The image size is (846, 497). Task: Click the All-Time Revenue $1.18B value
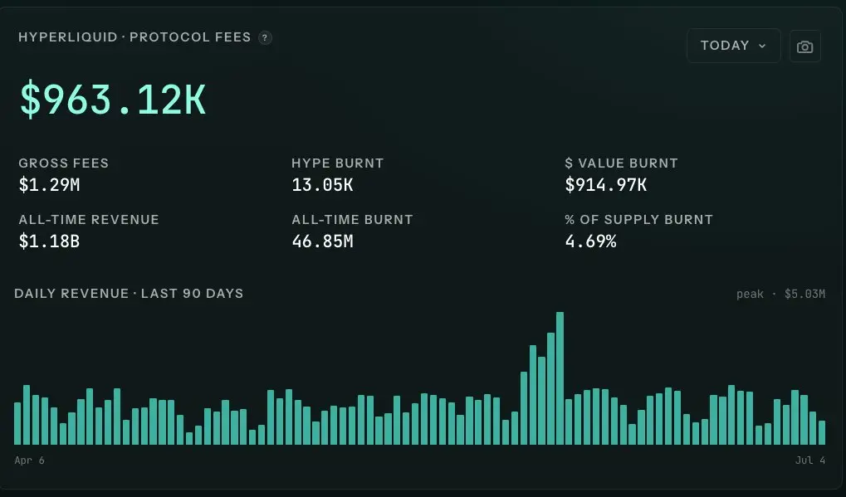click(49, 241)
